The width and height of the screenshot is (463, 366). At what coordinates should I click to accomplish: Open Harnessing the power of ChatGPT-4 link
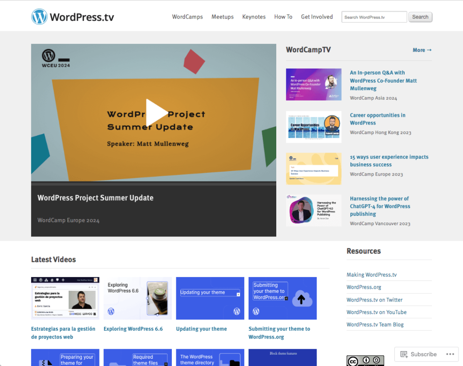pos(380,206)
